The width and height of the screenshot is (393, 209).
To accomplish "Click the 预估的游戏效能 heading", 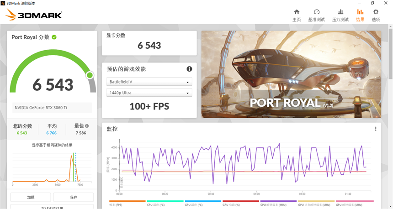I will [x=126, y=69].
